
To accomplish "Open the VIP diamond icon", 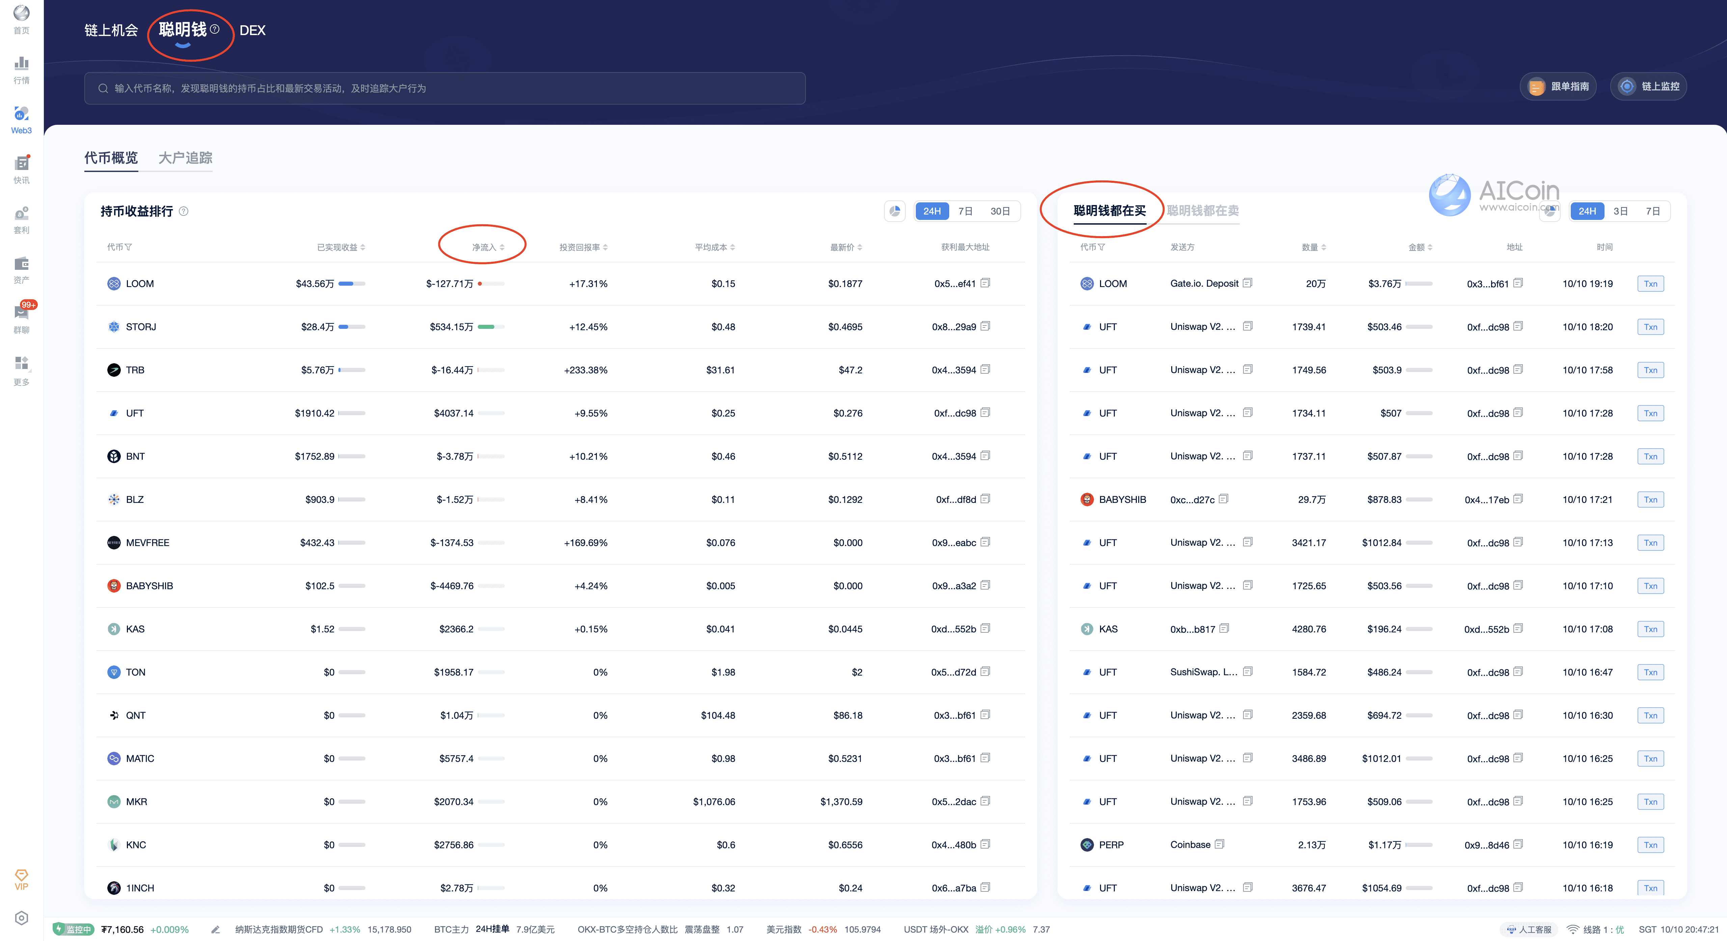I will tap(22, 879).
